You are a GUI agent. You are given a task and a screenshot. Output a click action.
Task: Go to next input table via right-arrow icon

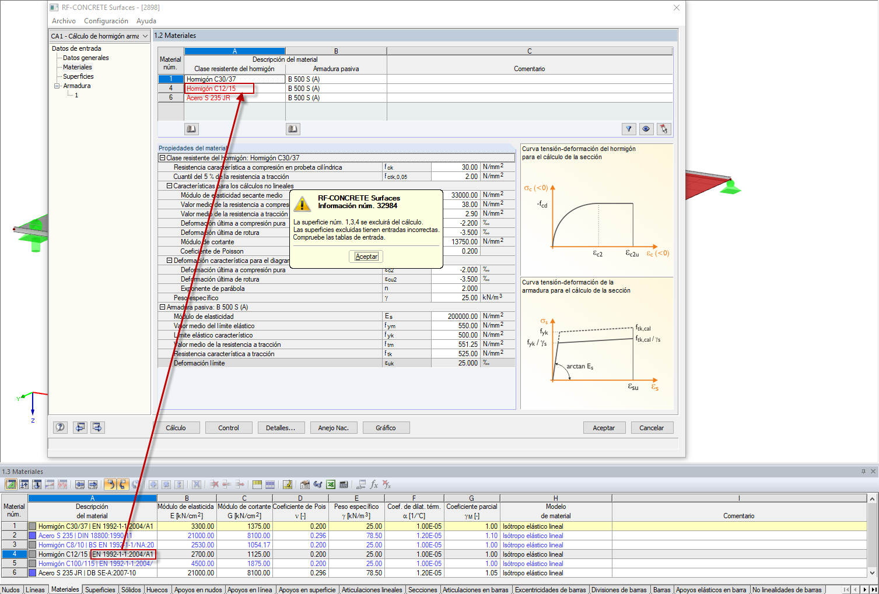[x=97, y=427]
